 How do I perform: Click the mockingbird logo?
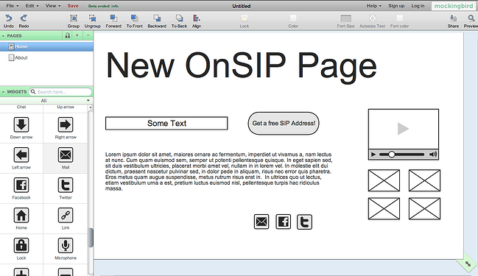tap(454, 6)
